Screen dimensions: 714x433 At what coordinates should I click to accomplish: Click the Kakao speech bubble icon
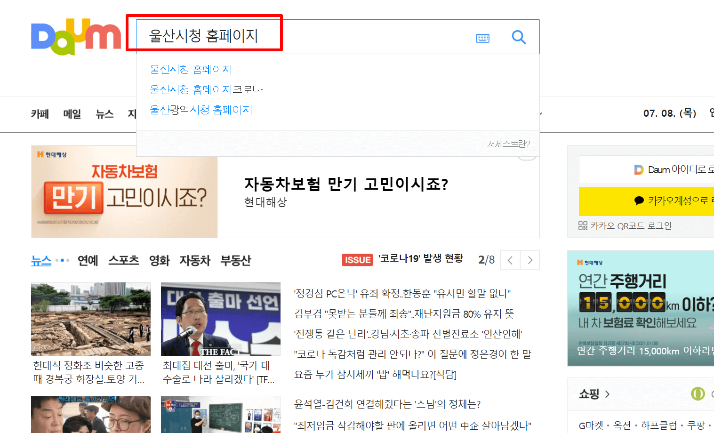click(x=639, y=200)
